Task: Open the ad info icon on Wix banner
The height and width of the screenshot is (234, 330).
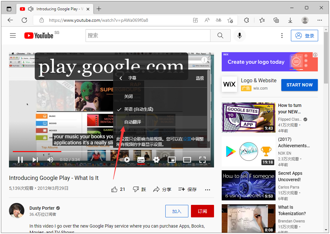Action: (315, 55)
